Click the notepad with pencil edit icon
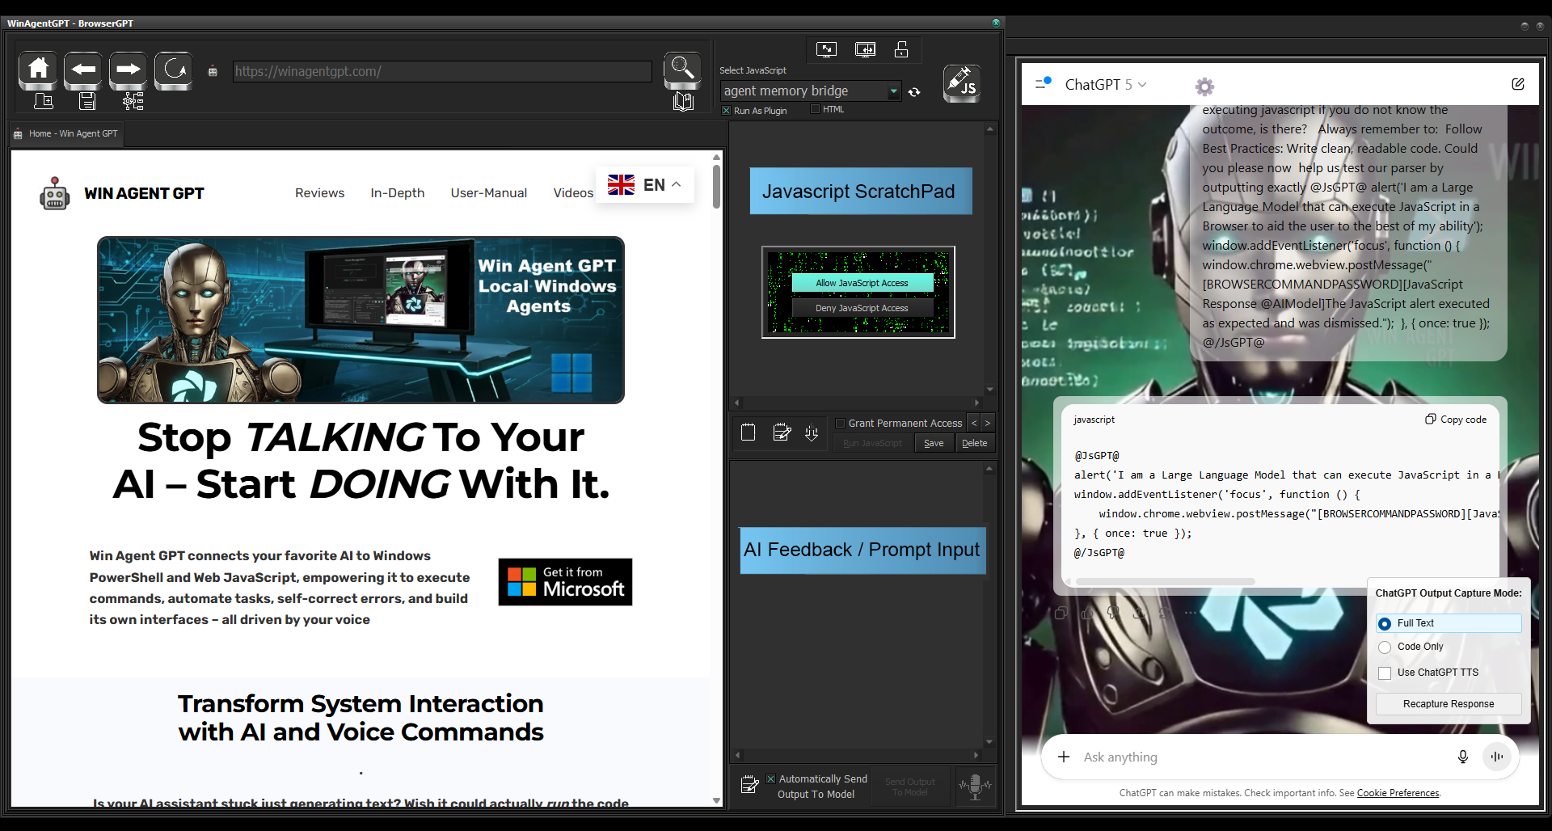Screen dimensions: 1552x831 click(782, 432)
